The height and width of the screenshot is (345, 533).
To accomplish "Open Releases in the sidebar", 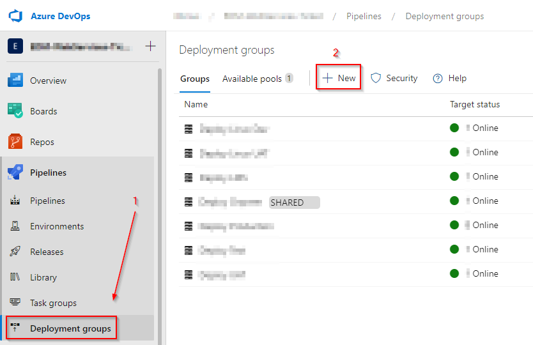I will click(47, 252).
